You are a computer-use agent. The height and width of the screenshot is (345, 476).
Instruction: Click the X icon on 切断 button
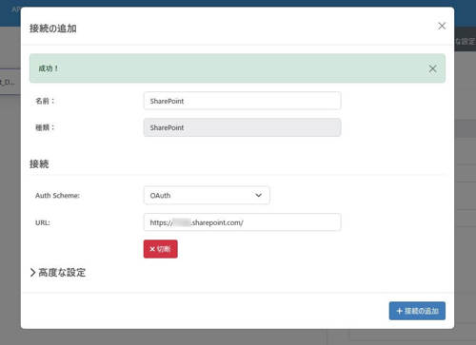point(152,249)
